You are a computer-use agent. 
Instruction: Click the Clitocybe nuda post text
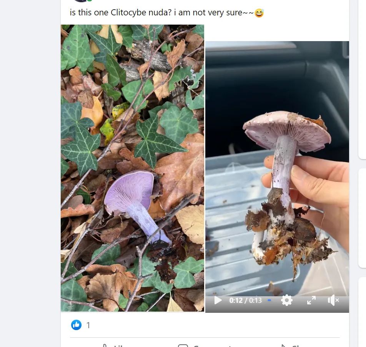pos(161,12)
